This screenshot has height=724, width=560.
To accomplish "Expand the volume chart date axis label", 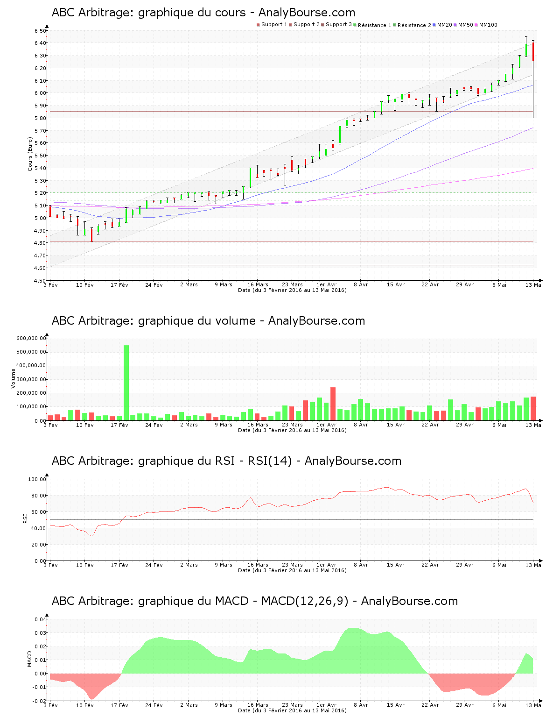I will [292, 430].
